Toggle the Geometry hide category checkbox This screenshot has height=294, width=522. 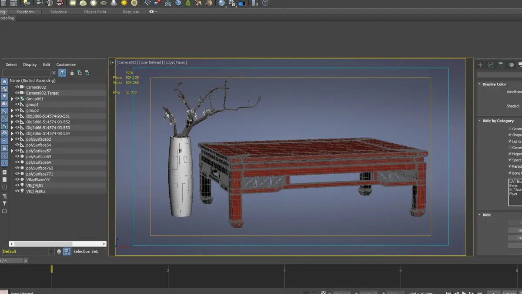tap(510, 129)
